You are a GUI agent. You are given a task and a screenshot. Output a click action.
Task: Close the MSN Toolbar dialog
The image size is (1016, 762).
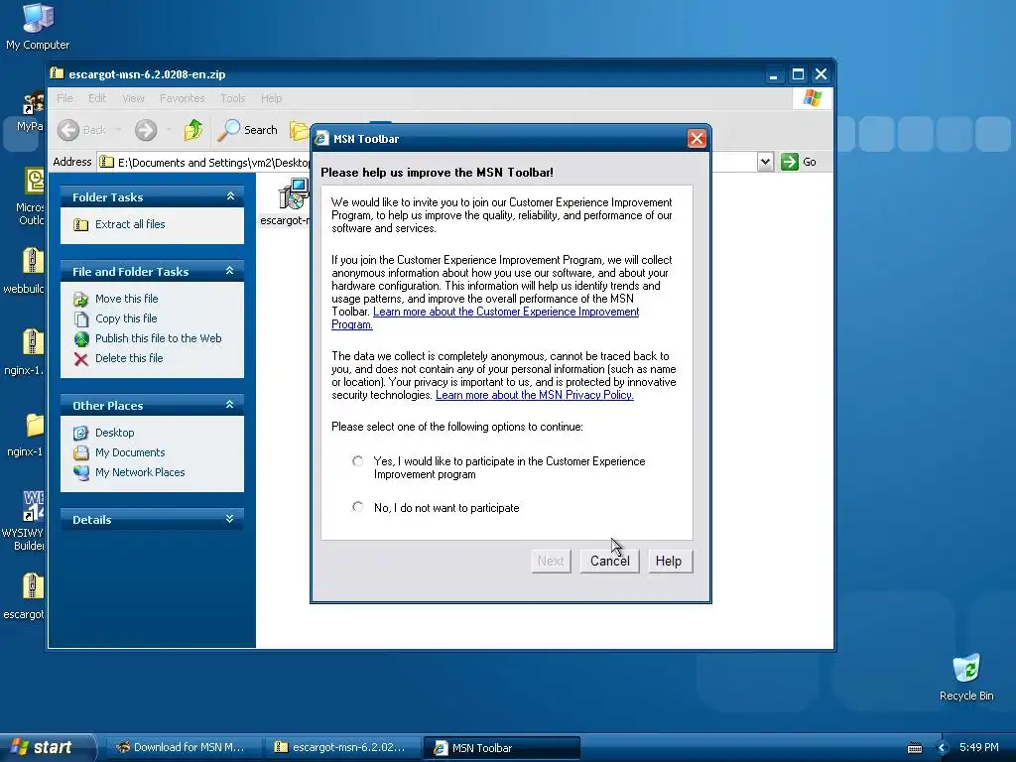[x=697, y=139]
